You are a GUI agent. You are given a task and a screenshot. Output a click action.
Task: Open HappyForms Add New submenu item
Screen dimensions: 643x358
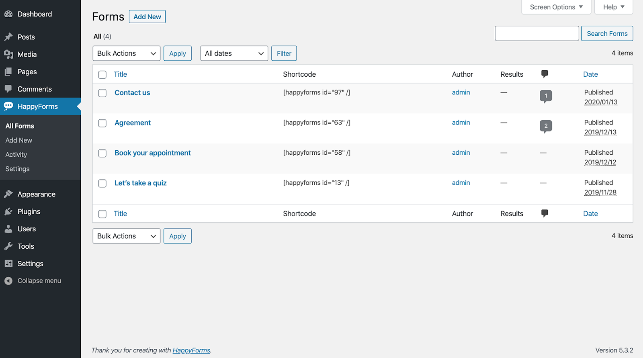pos(19,140)
